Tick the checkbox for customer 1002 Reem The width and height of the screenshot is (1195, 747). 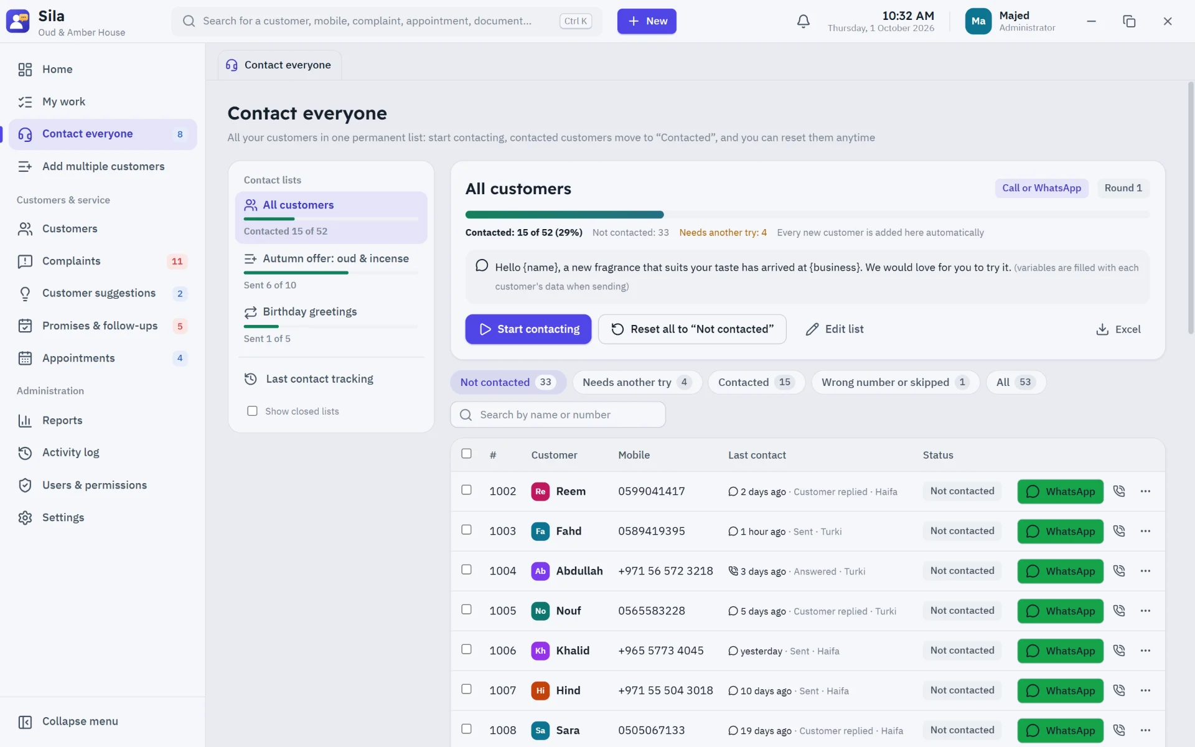click(466, 490)
